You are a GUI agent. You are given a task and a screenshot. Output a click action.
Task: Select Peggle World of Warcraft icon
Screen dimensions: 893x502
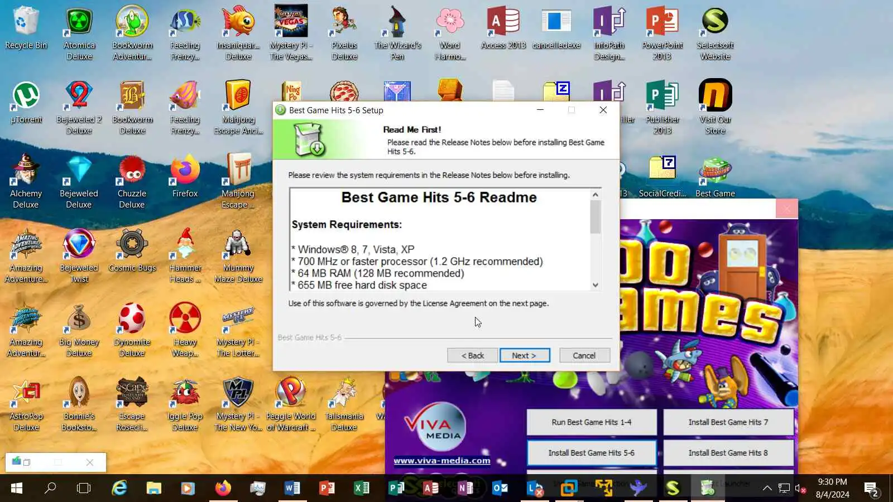pos(291,404)
